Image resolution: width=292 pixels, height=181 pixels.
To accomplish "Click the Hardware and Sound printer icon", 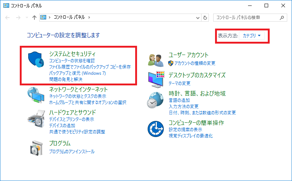I will click(36, 118).
